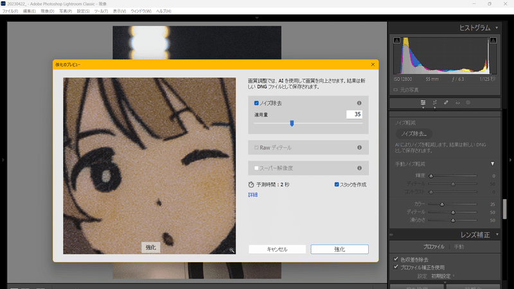
Task: Enable the ノイズ除去 checkbox
Action: pyautogui.click(x=256, y=103)
